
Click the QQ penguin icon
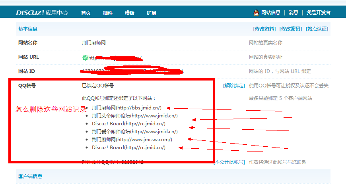pyautogui.click(x=256, y=13)
